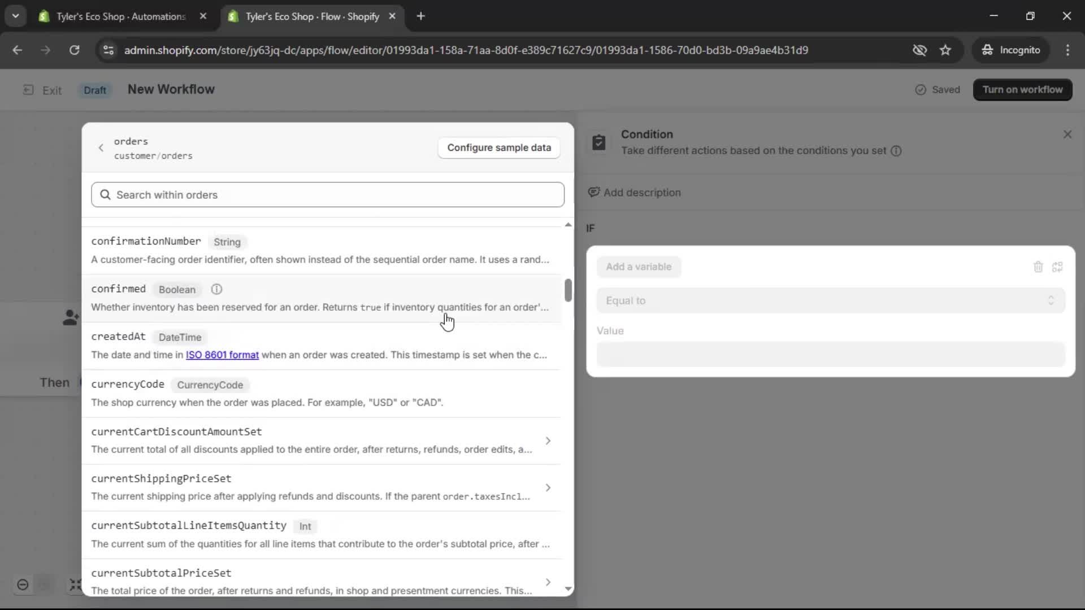The image size is (1085, 610).
Task: Toggle the third-party cookies eye icon
Action: (920, 50)
